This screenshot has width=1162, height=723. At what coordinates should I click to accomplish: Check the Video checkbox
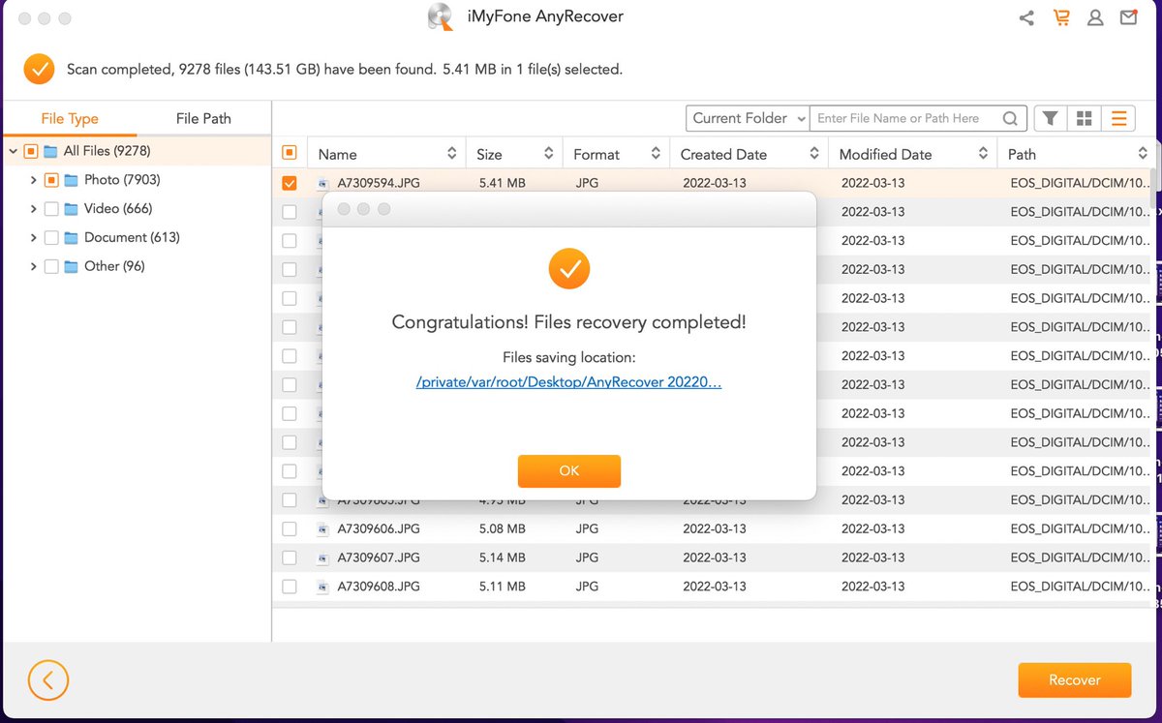pyautogui.click(x=51, y=209)
